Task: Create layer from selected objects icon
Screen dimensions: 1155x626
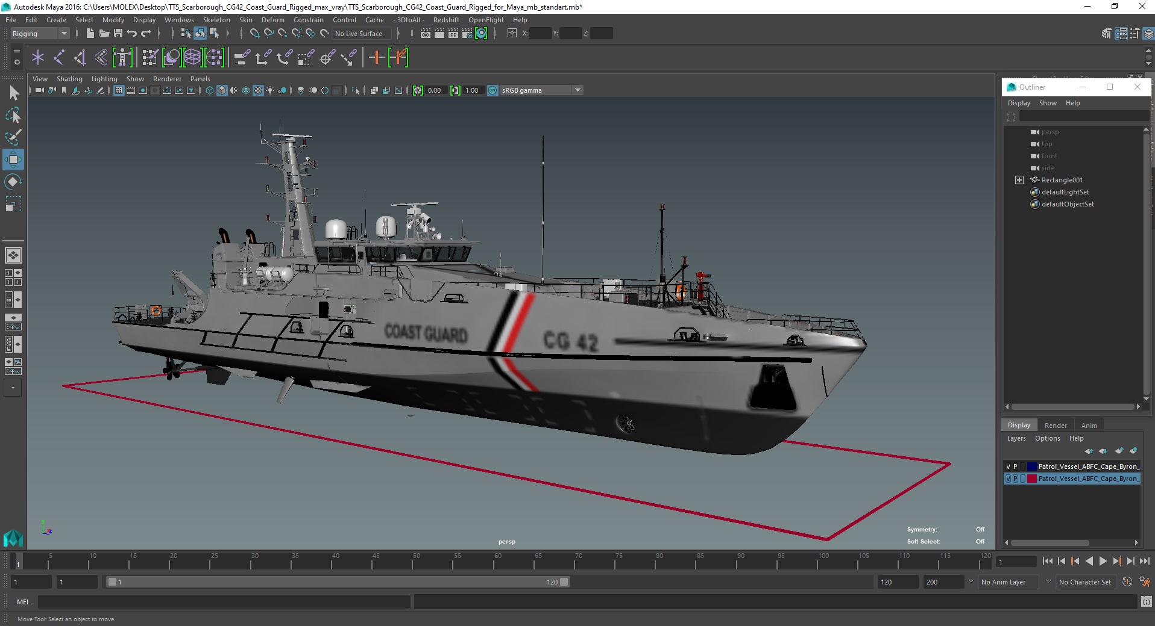Action: [x=1133, y=451]
